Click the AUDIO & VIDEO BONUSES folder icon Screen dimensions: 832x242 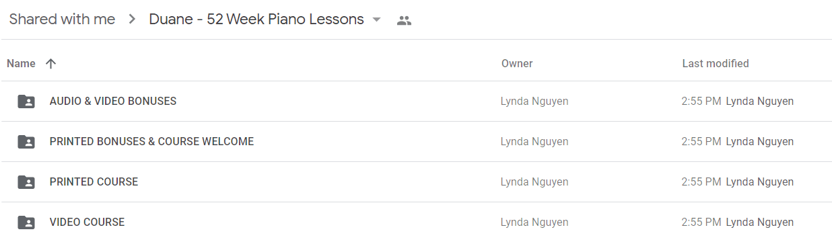(26, 102)
